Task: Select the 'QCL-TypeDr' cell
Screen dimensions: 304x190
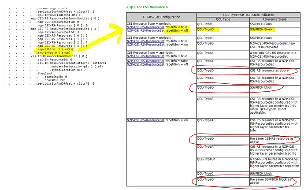Action: tap(223, 164)
